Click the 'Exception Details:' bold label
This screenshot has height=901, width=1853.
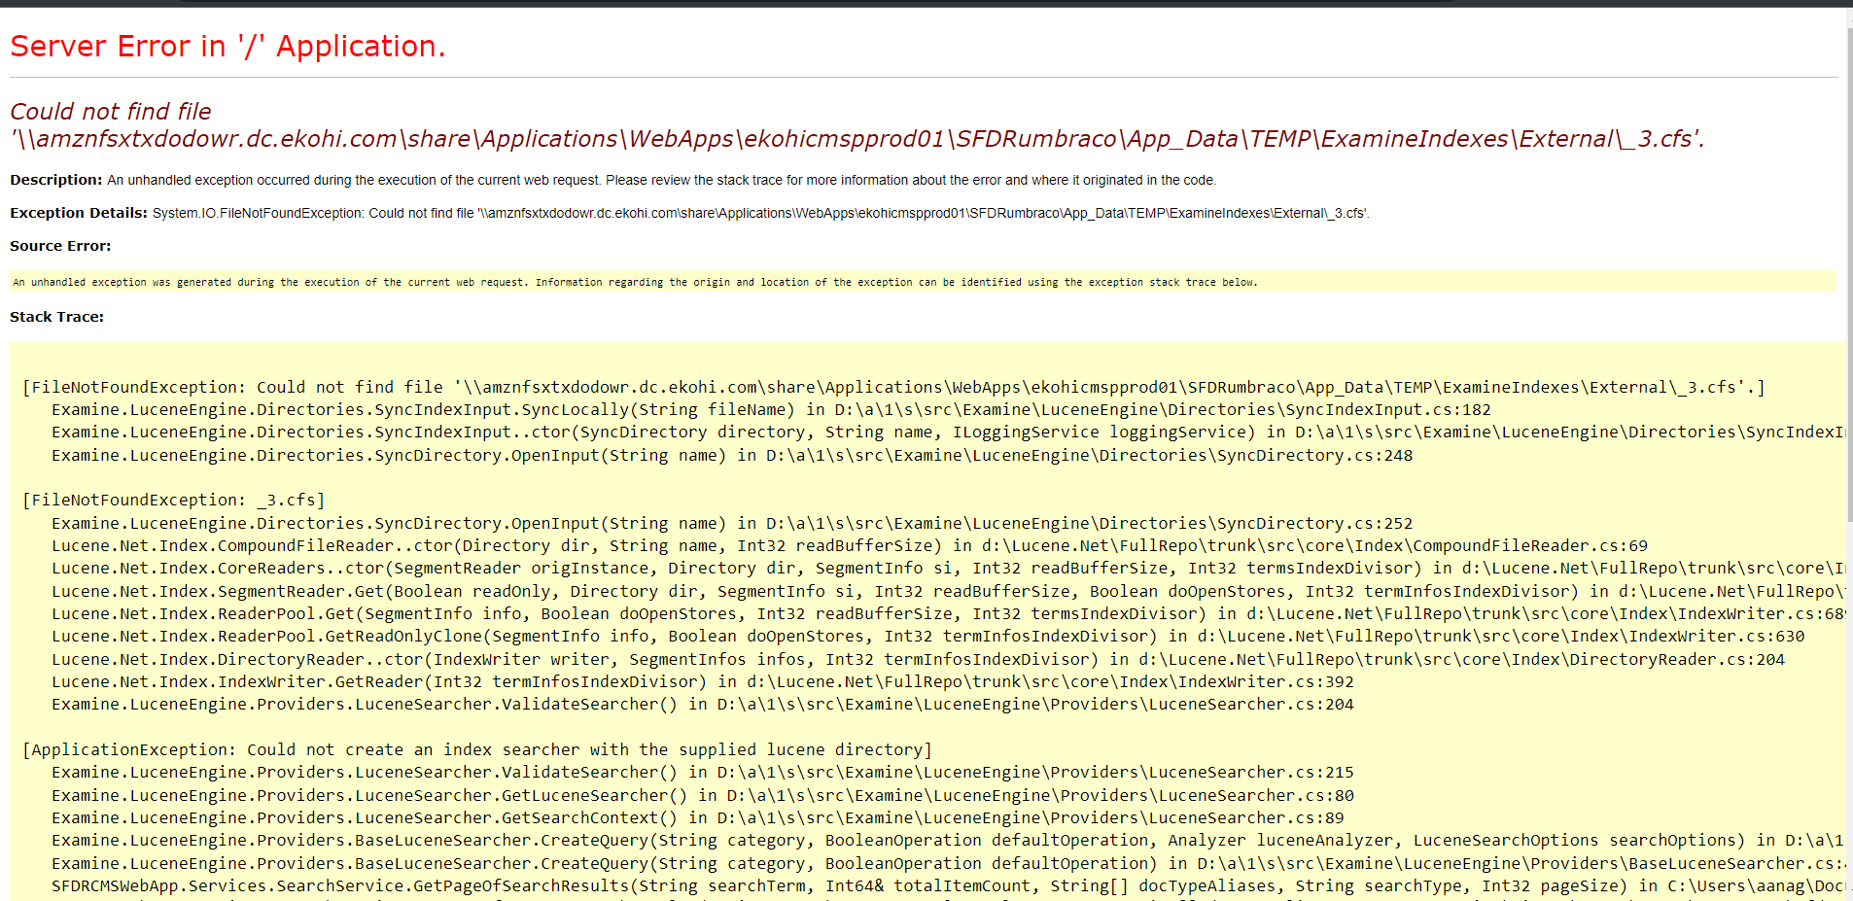(x=79, y=213)
